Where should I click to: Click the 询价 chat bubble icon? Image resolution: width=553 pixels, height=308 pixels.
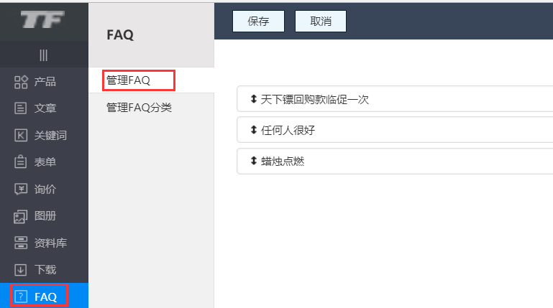point(21,190)
